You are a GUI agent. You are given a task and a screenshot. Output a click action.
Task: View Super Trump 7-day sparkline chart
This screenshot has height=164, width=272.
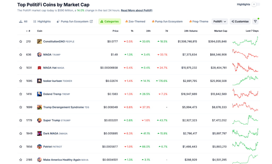[245, 120]
